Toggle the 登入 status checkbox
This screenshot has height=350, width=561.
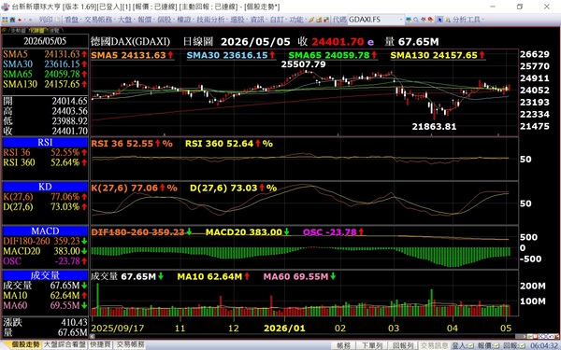(471, 345)
